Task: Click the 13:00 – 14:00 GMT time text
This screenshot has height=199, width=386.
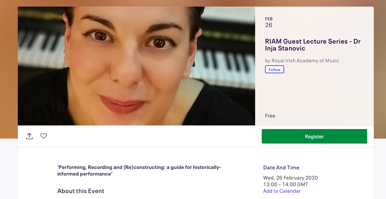Action: tap(285, 184)
